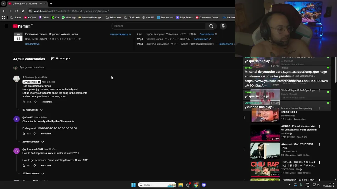Image resolution: width=337 pixels, height=189 pixels.
Task: Dislike the @adun9321 comment
Action: pos(35,134)
